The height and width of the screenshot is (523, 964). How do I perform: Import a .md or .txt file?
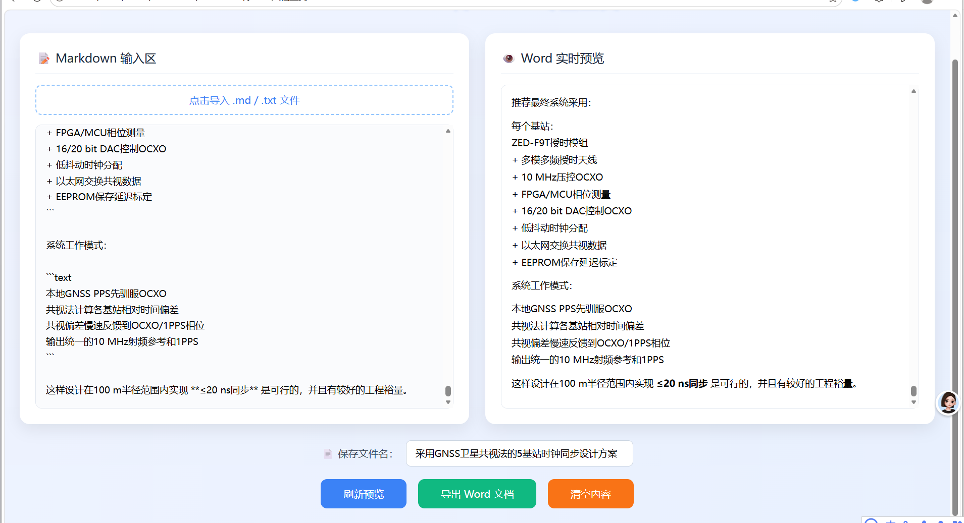(244, 100)
